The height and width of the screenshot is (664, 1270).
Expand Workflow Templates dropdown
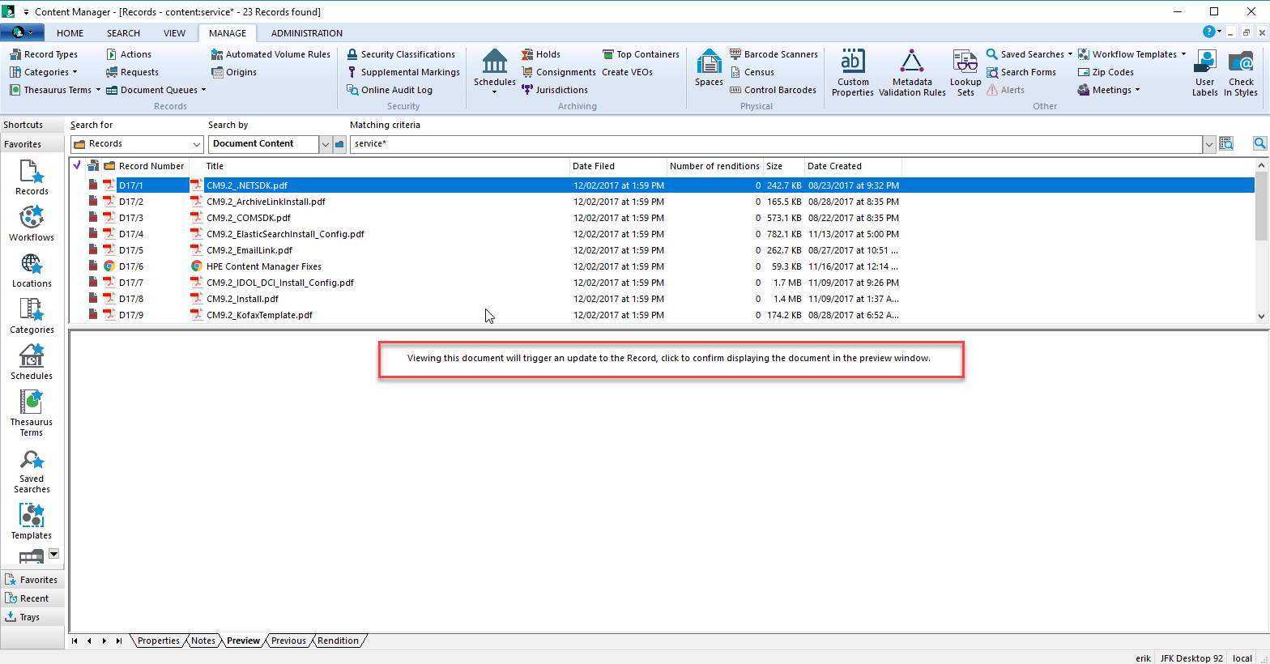coord(1183,54)
